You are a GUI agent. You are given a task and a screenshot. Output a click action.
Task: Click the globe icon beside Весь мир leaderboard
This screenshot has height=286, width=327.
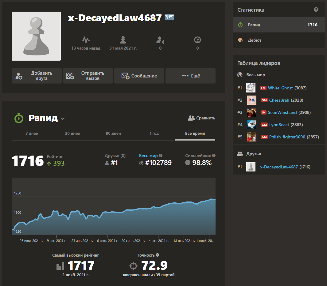[239, 75]
